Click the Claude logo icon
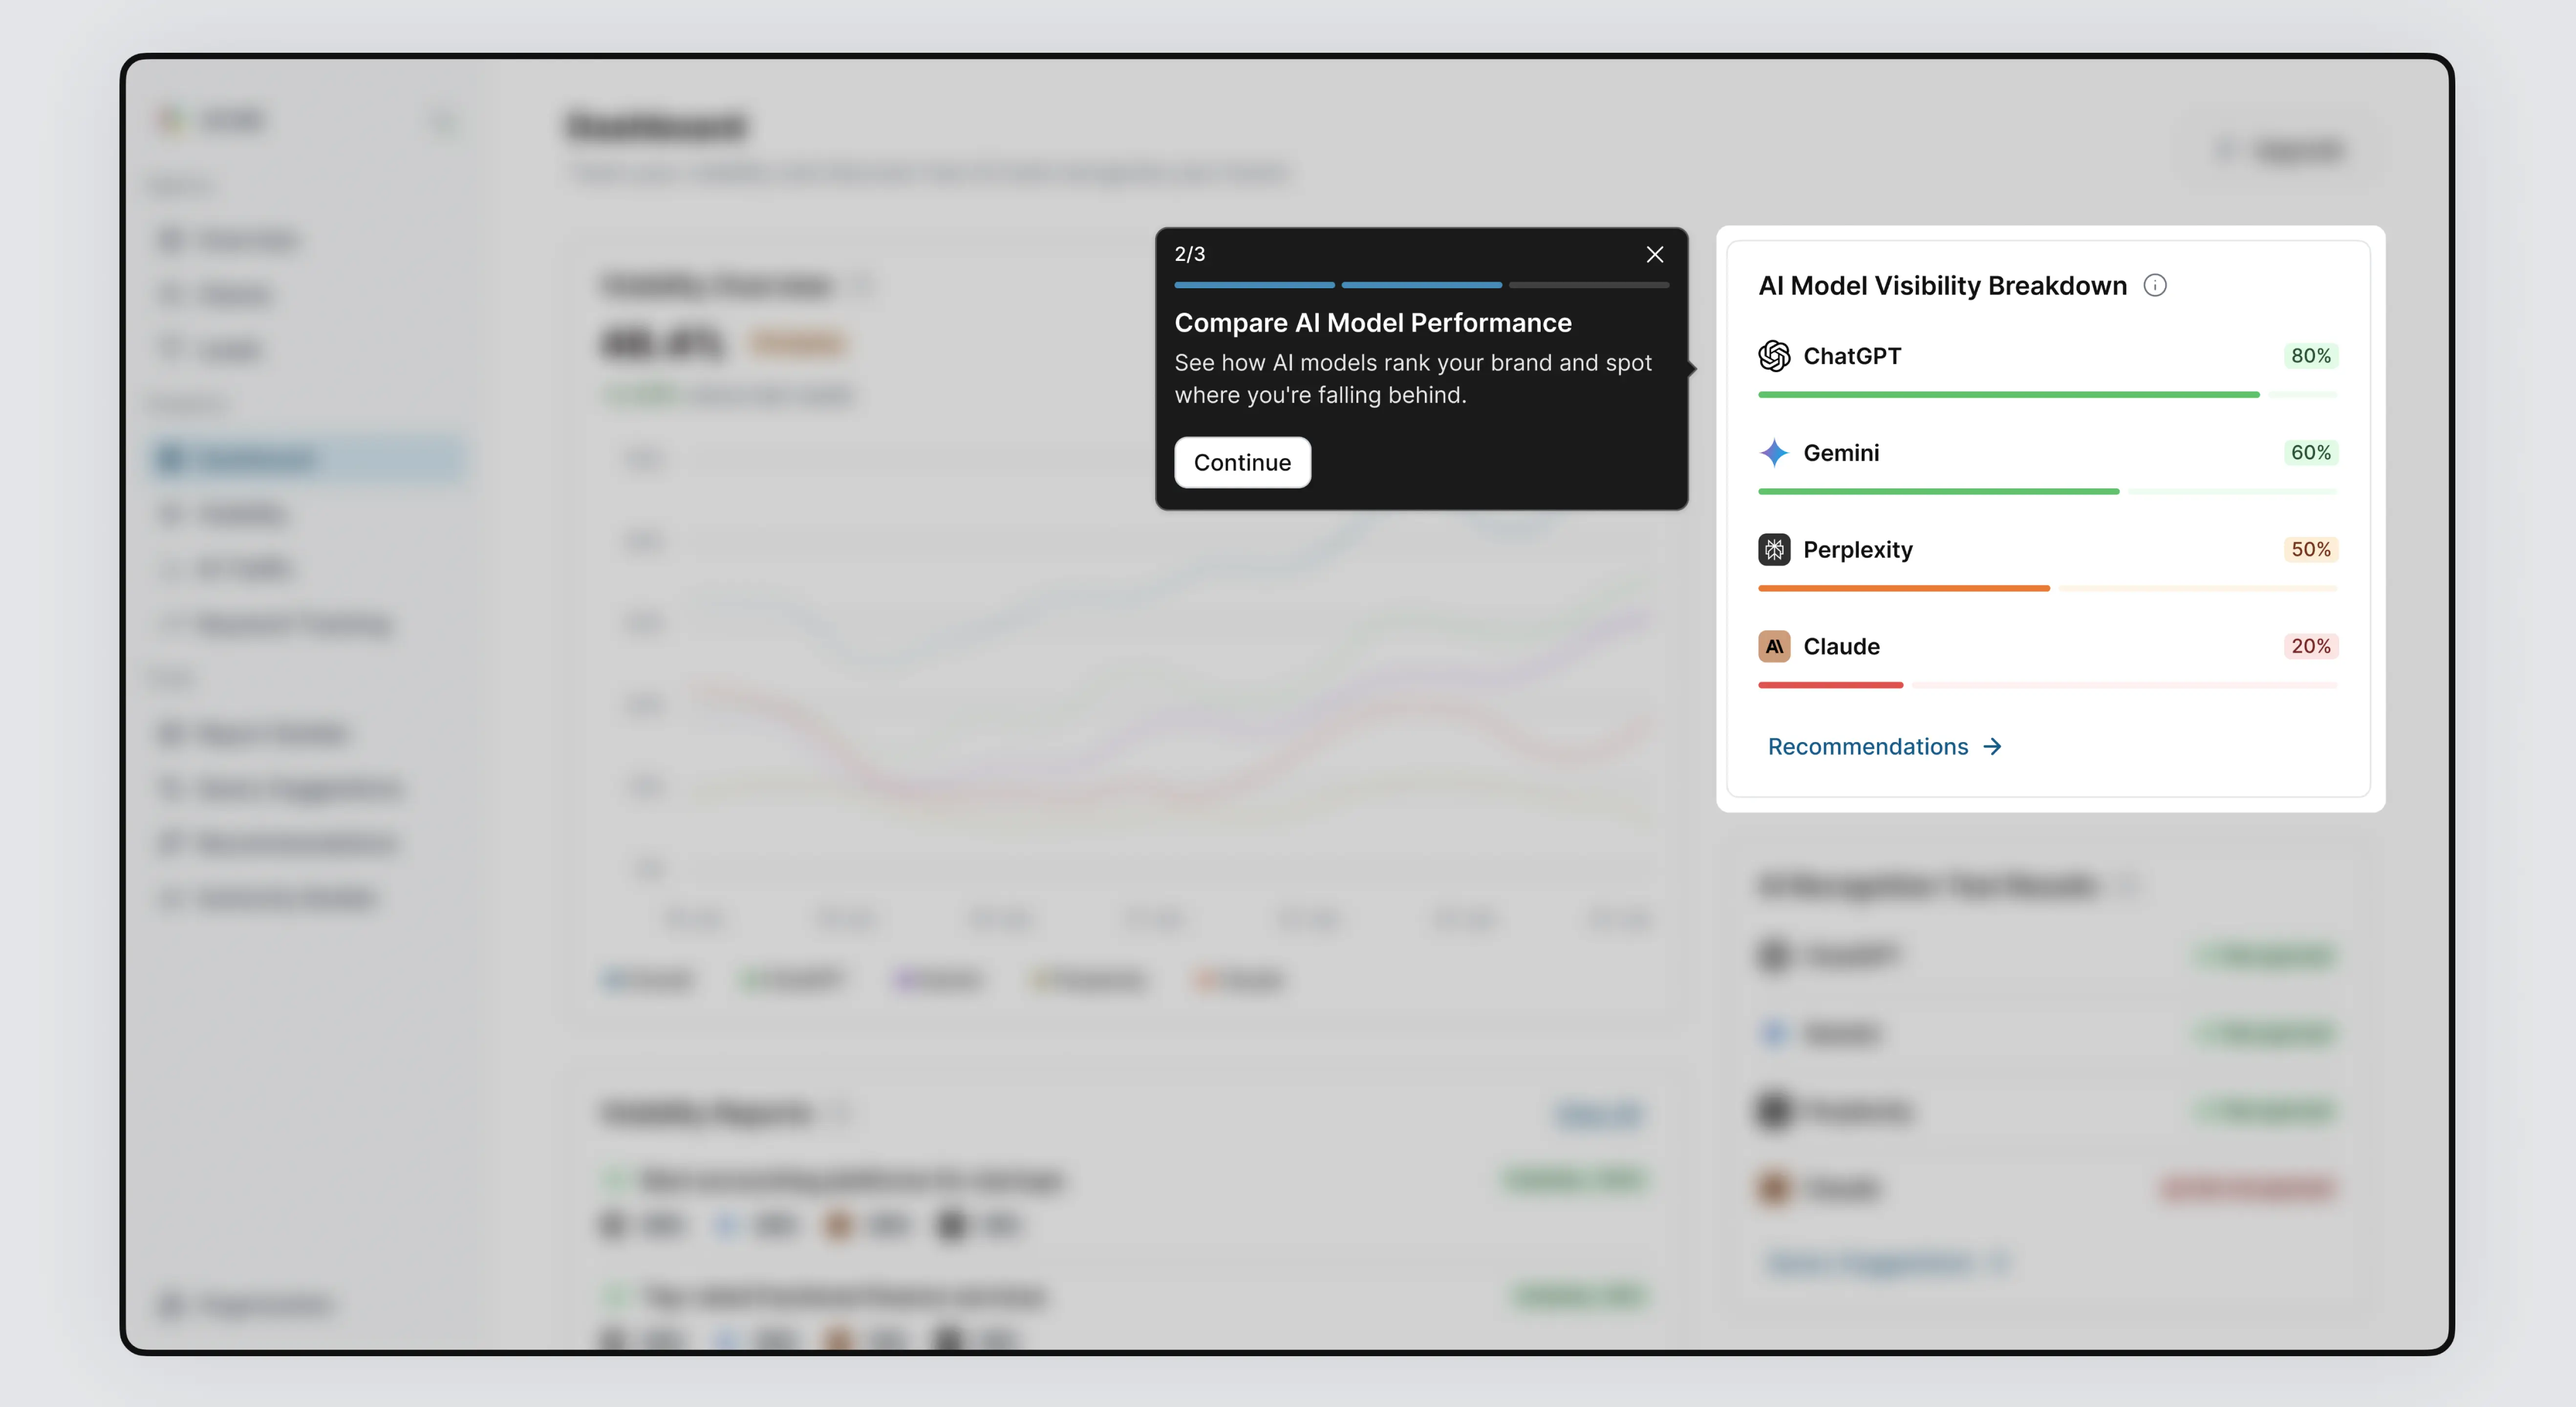The width and height of the screenshot is (2576, 1407). [x=1774, y=647]
